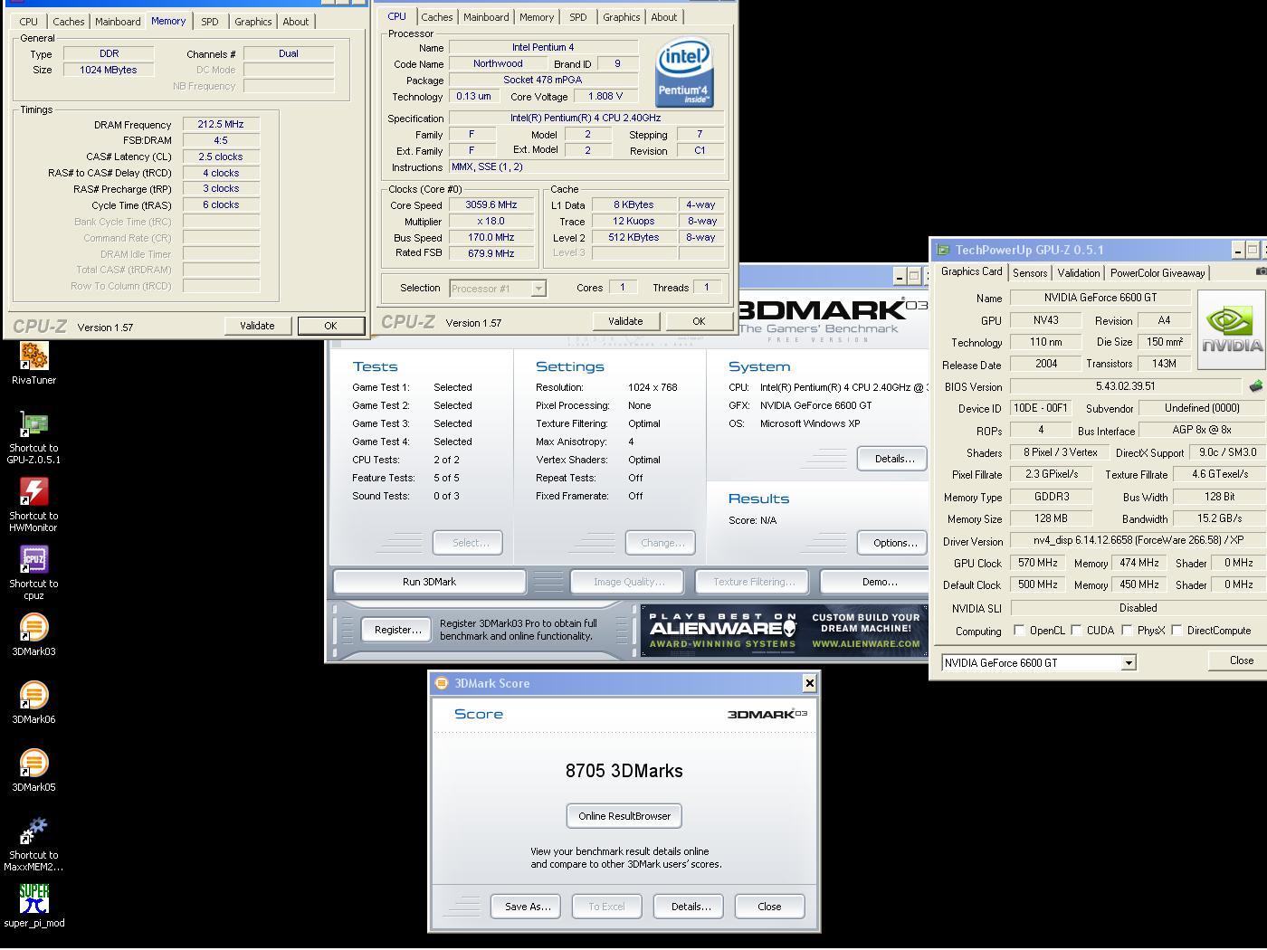The height and width of the screenshot is (950, 1267).
Task: Open Details in 3DMark Score dialog
Action: point(691,907)
